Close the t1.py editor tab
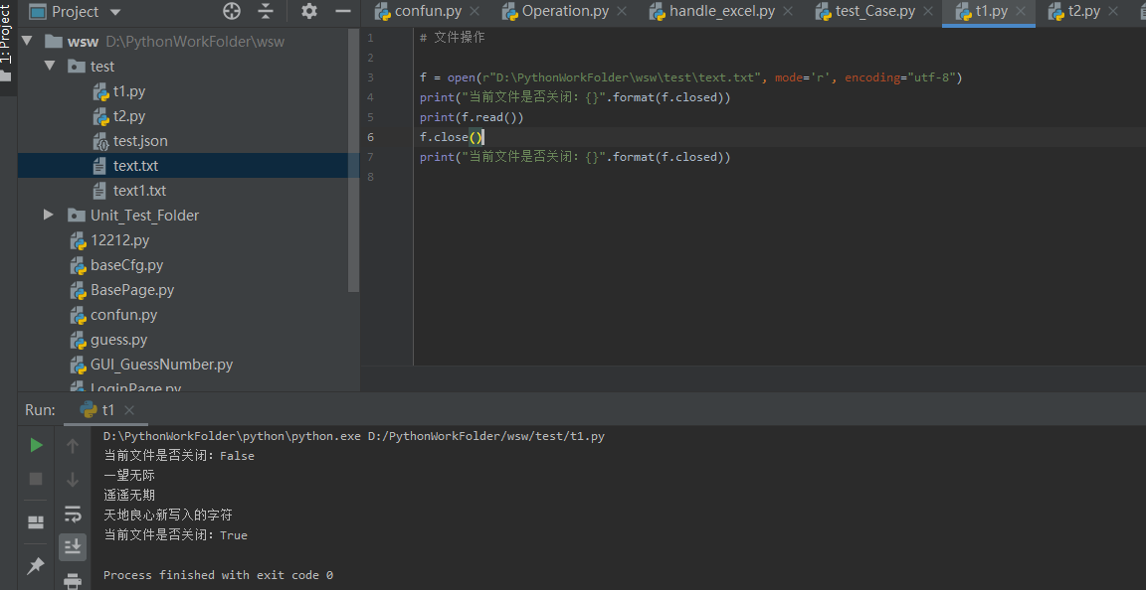This screenshot has height=590, width=1146. 1021,11
